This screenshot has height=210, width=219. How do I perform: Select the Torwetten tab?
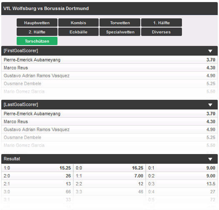pyautogui.click(x=120, y=23)
